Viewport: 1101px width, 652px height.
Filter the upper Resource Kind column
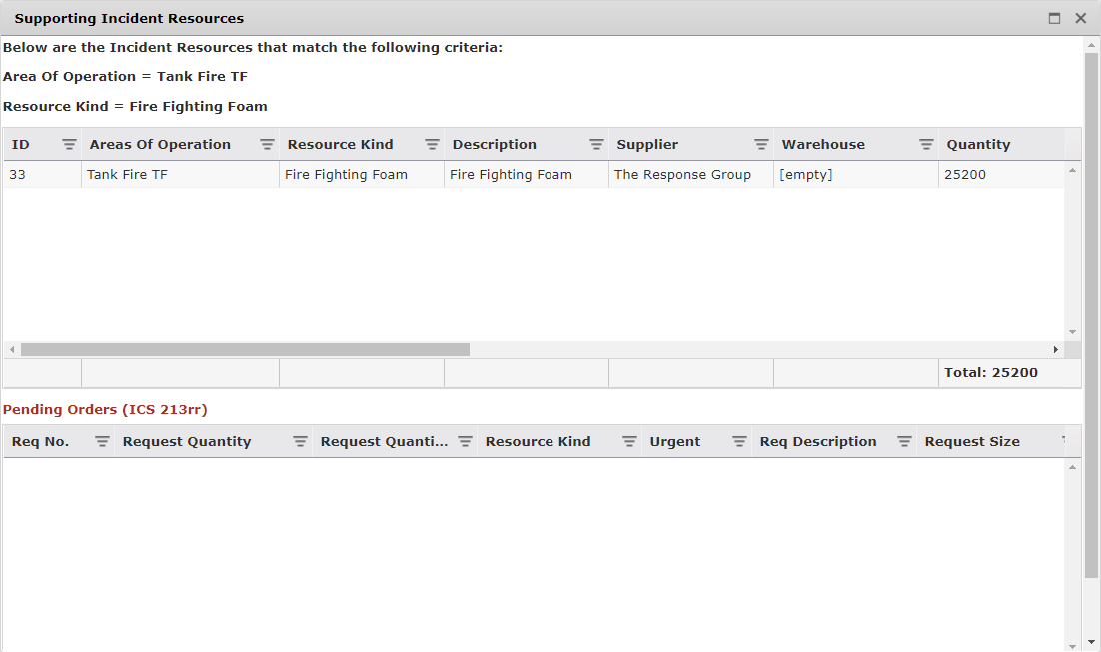432,144
